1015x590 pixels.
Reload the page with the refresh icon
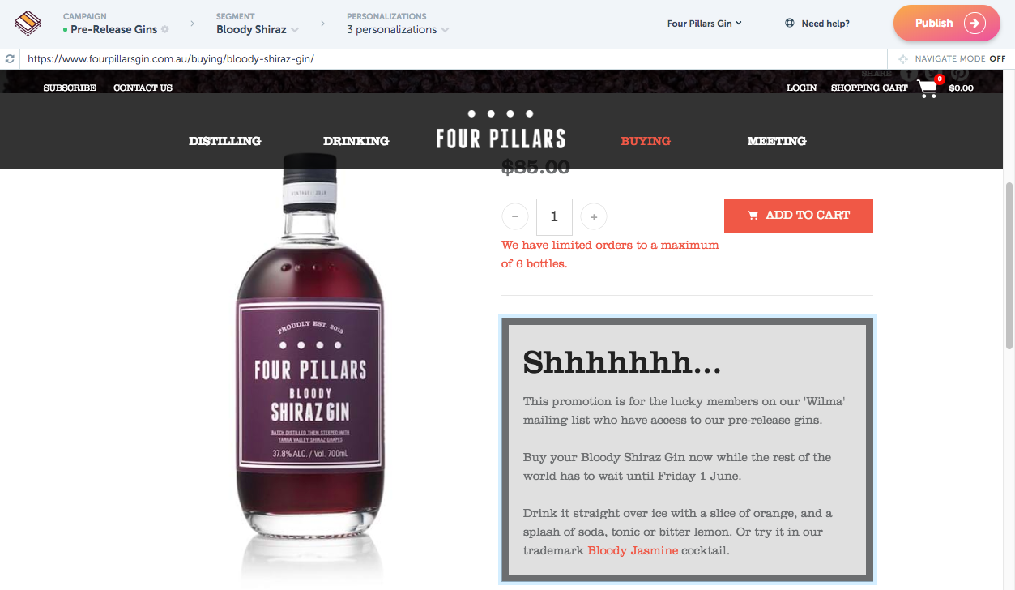click(10, 59)
